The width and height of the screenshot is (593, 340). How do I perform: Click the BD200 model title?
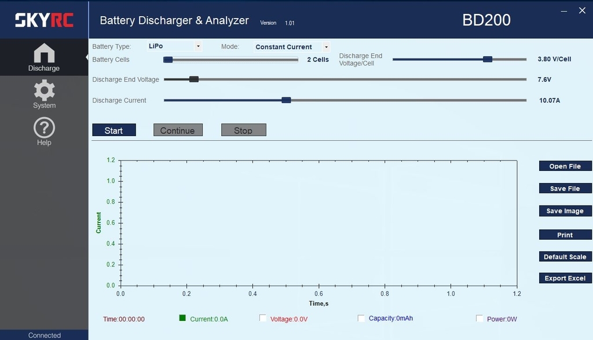[x=486, y=20]
